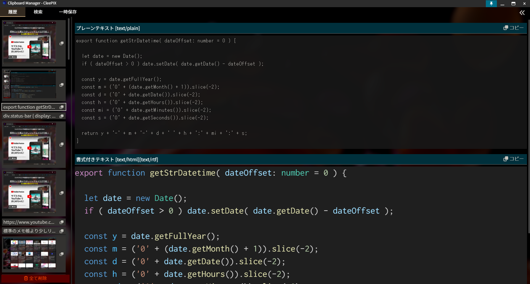Select the colorful grid screenshot thumbnail
Image resolution: width=530 pixels, height=284 pixels.
tap(30, 254)
